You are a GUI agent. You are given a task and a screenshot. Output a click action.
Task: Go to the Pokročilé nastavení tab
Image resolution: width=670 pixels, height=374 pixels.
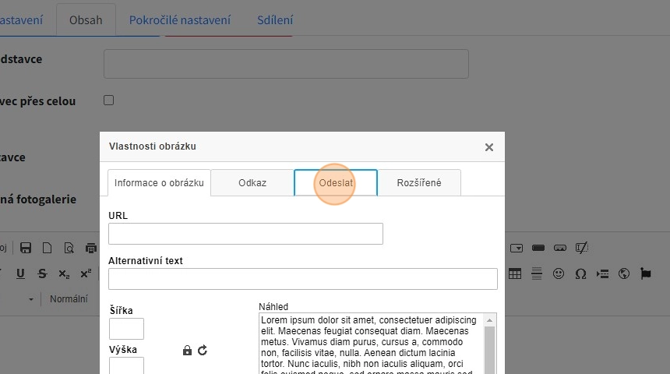coord(180,20)
